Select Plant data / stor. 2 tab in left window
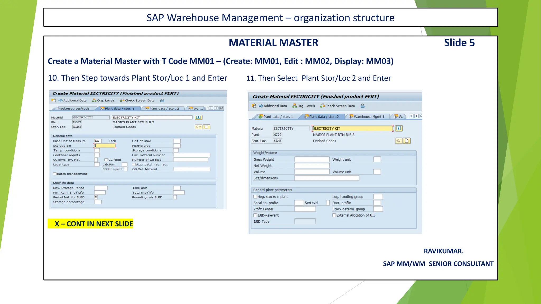This screenshot has height=304, width=541. tap(163, 108)
